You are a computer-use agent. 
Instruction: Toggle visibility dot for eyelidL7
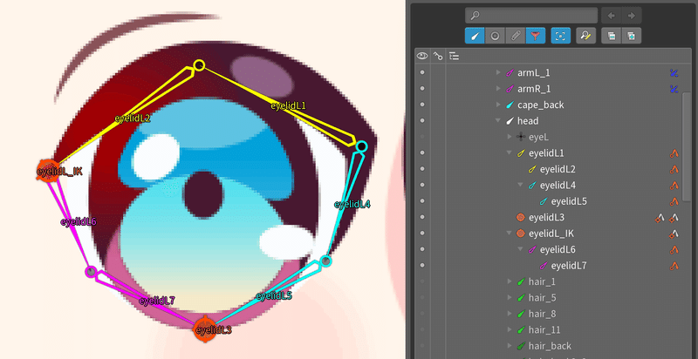422,265
